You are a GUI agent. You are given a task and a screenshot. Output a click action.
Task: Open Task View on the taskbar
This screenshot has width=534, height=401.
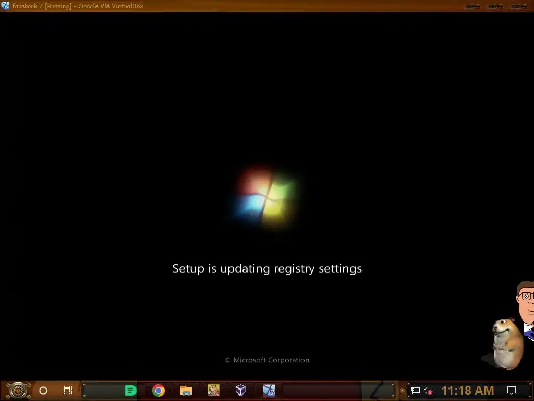pos(68,391)
